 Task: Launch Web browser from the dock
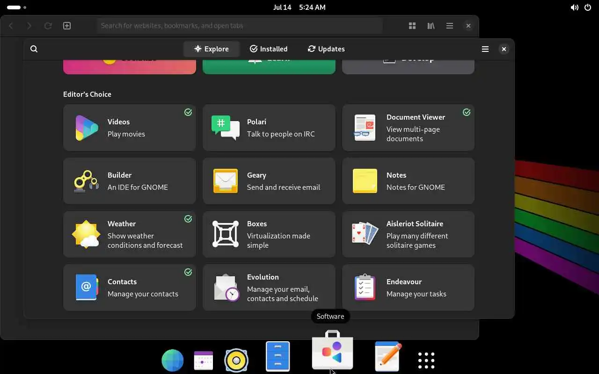tap(173, 360)
